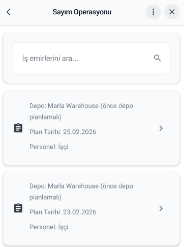Click the search magnifier icon
184x247 pixels.
click(157, 58)
